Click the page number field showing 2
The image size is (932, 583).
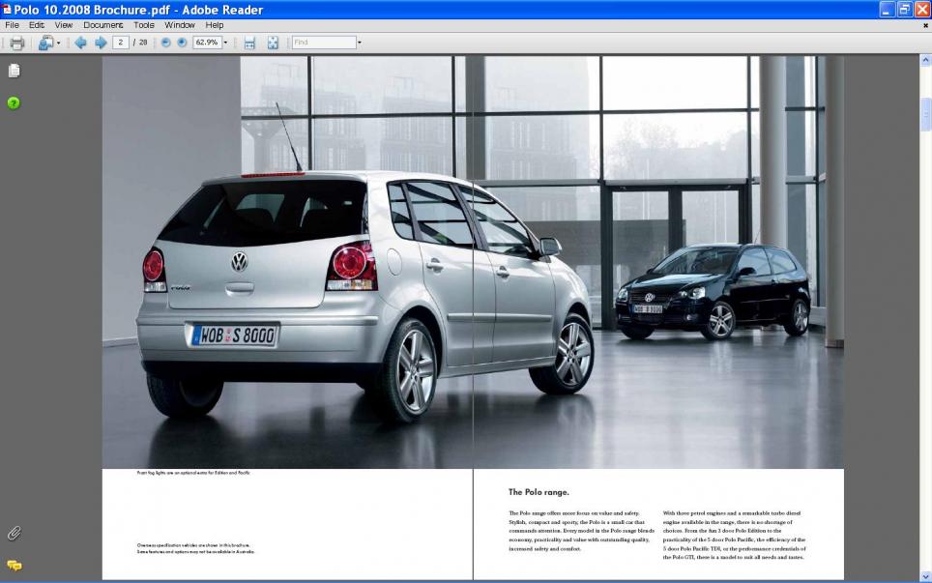pyautogui.click(x=121, y=43)
